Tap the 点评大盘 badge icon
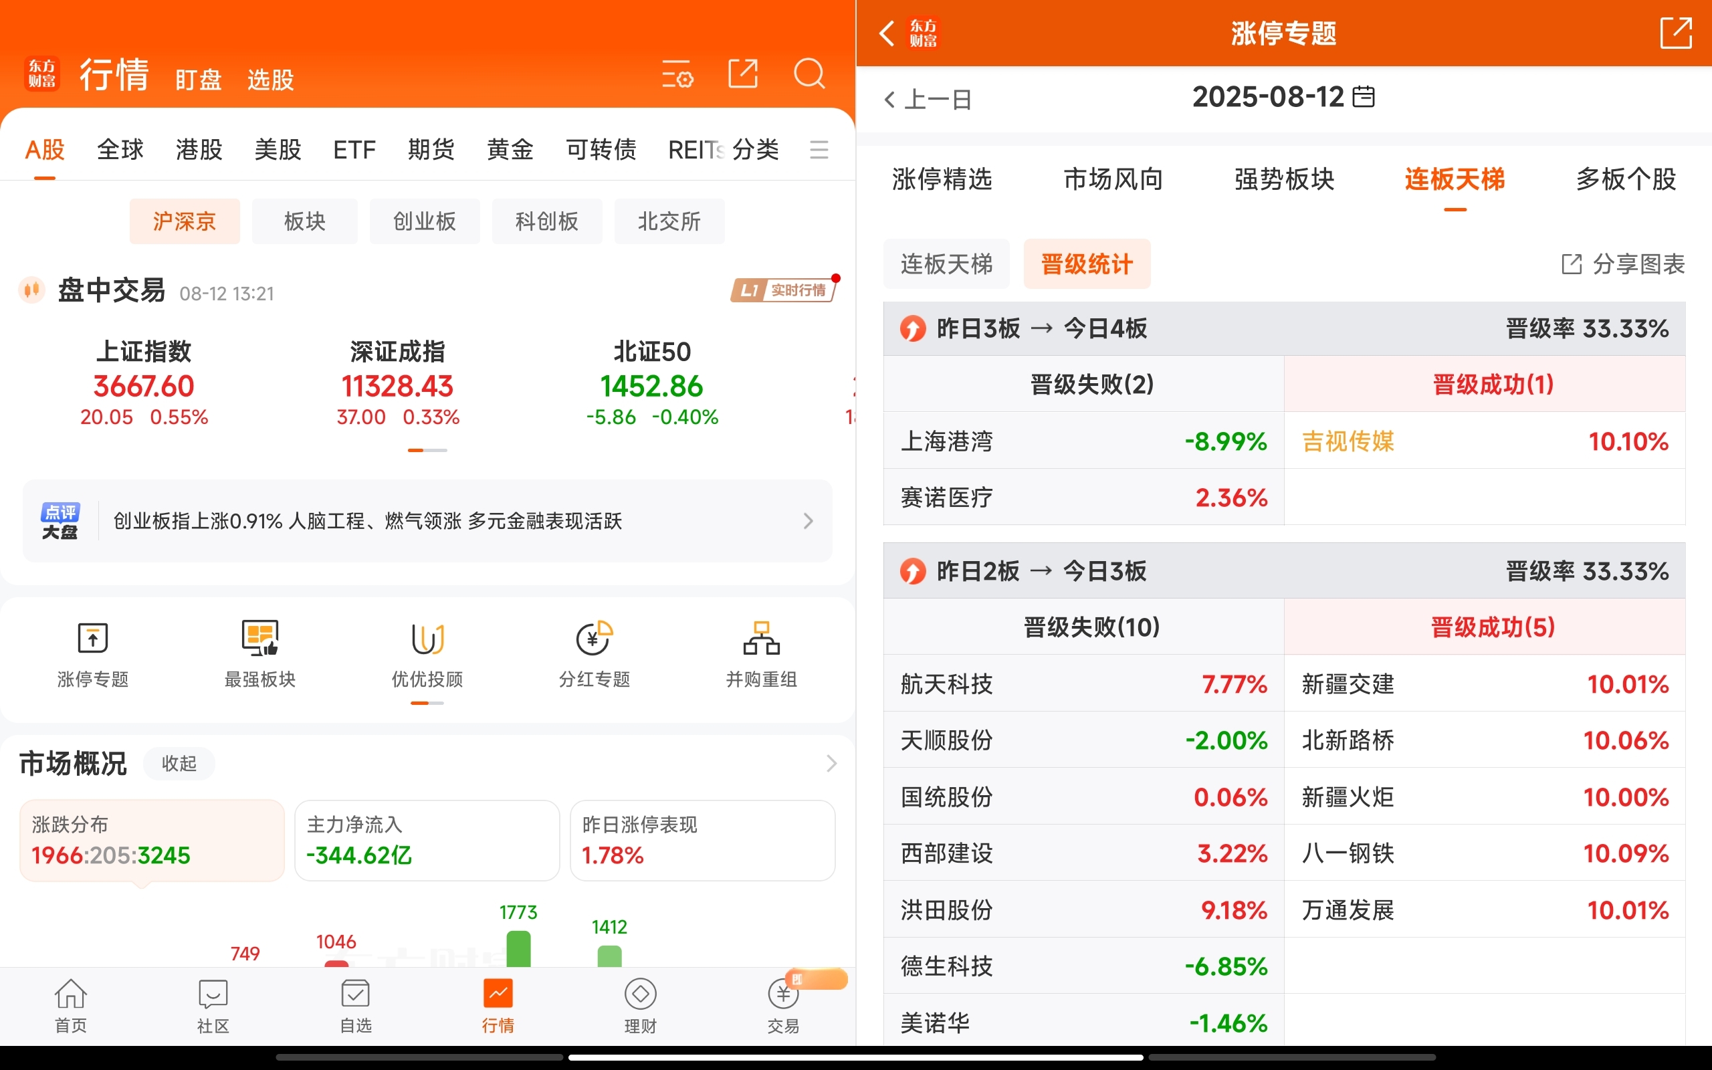Screen dimensions: 1712x1070 click(x=60, y=522)
